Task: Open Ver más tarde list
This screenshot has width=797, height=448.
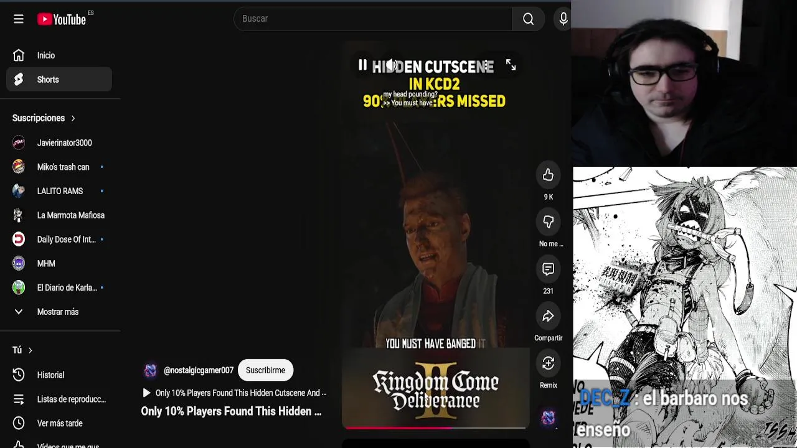Action: click(59, 423)
